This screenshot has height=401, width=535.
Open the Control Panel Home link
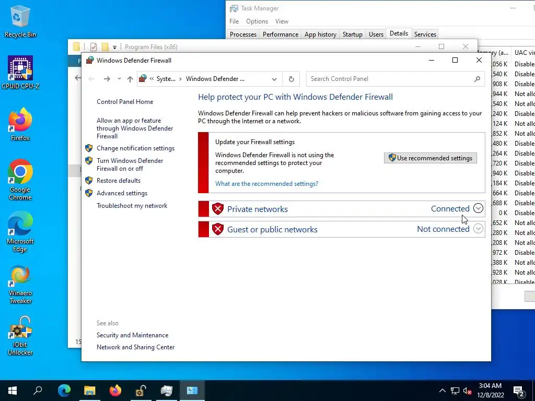125,102
